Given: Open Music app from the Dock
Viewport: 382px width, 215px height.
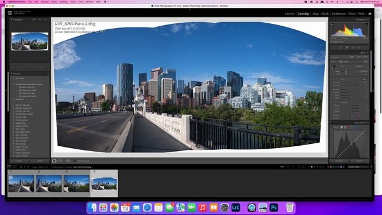Looking at the screenshot, I should point(202,207).
